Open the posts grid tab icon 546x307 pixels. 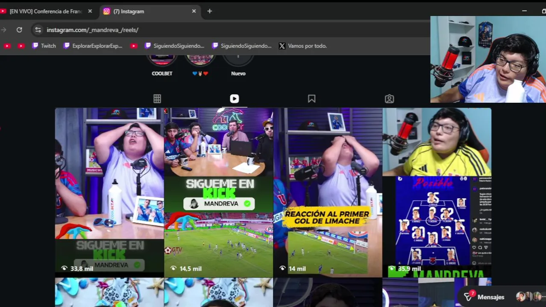tap(157, 99)
